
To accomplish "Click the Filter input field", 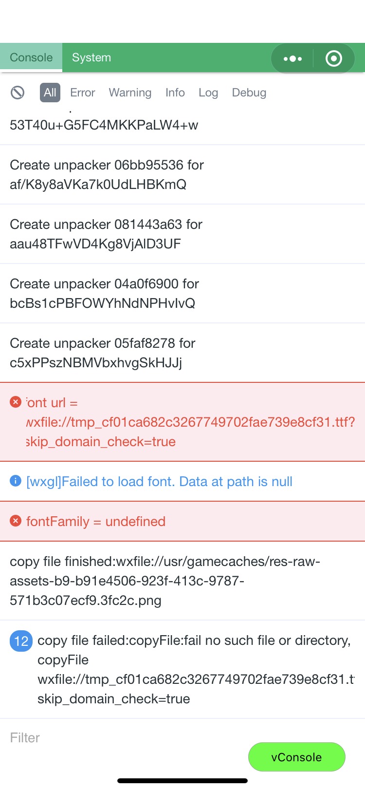I will [122, 737].
